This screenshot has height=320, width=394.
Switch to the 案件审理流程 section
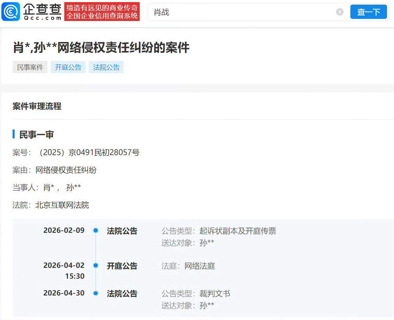(37, 106)
